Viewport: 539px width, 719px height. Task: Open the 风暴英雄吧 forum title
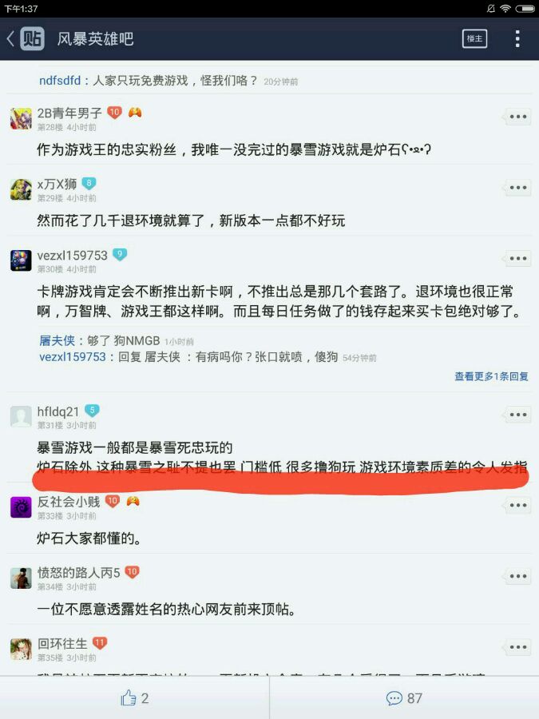click(x=95, y=39)
